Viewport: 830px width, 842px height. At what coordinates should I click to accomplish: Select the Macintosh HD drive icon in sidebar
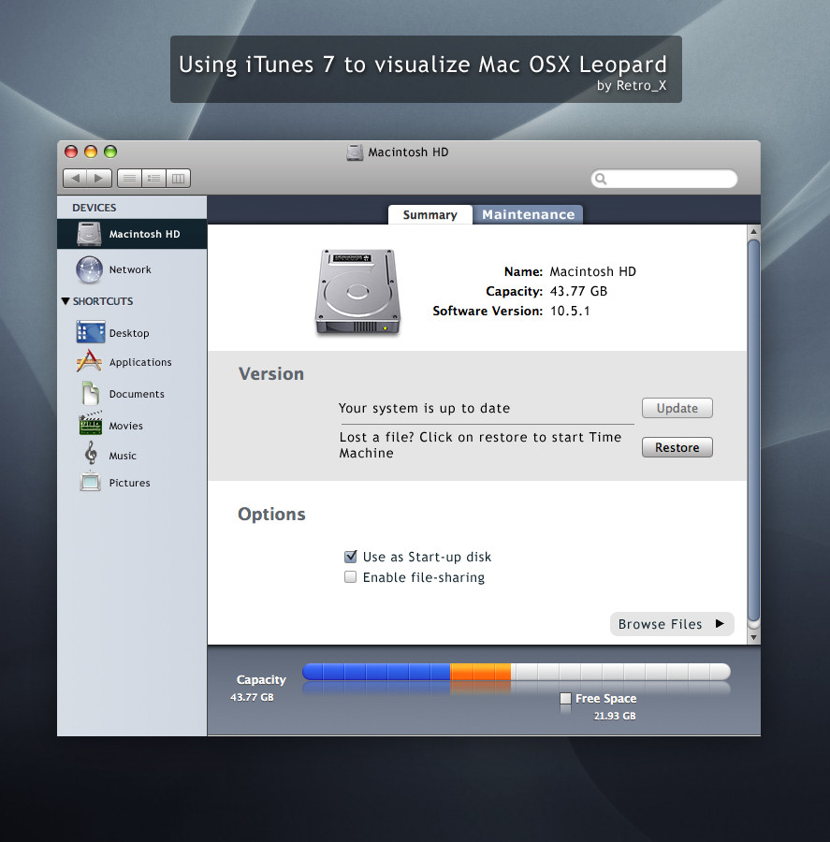coord(89,234)
